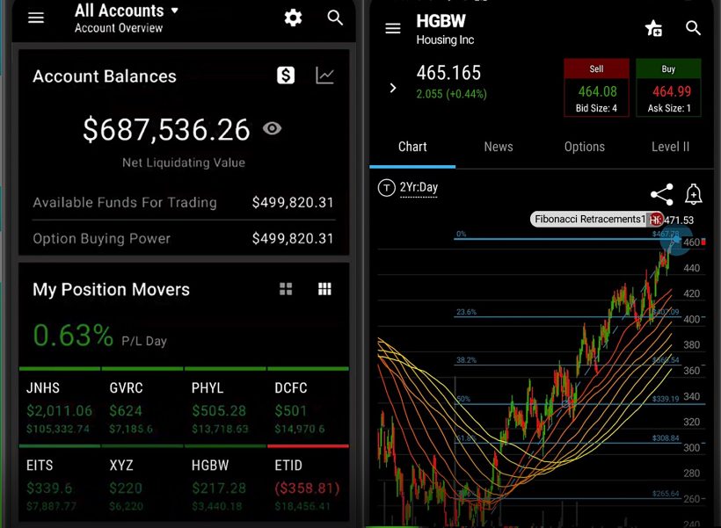721x528 pixels.
Task: Share the HGBW chart
Action: point(661,194)
